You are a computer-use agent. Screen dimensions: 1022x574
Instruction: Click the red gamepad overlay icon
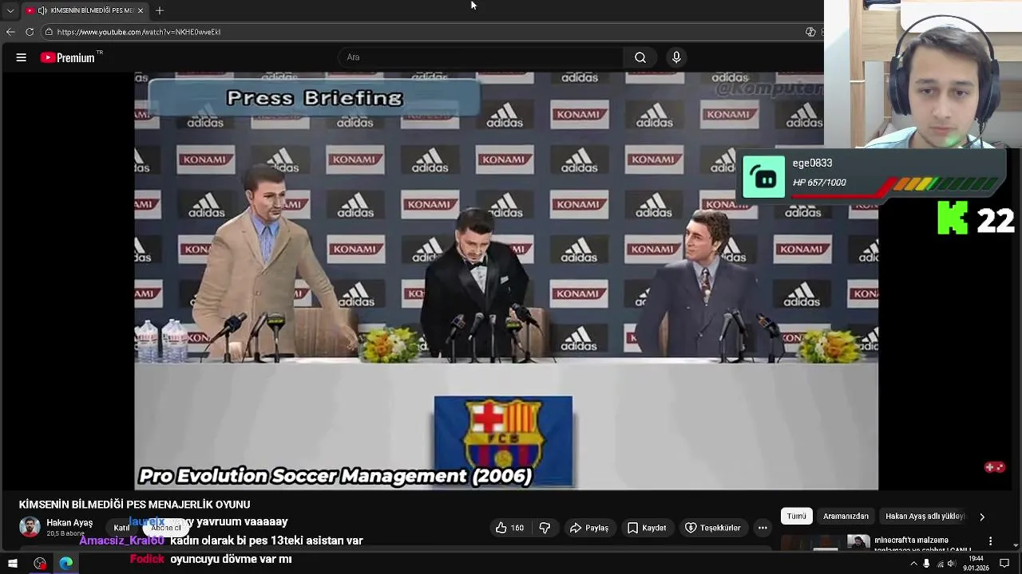pos(994,467)
